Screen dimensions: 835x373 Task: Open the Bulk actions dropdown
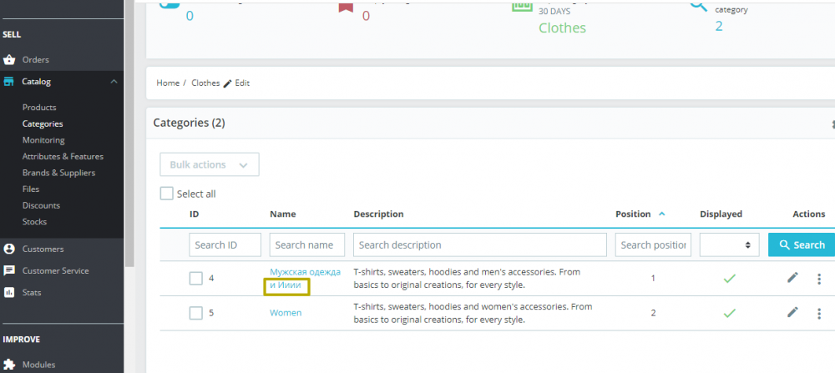pyautogui.click(x=210, y=164)
